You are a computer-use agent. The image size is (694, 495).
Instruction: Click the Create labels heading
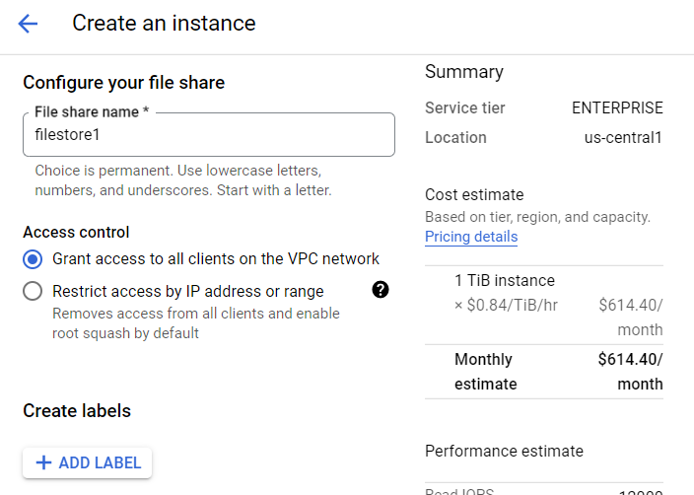click(x=77, y=411)
